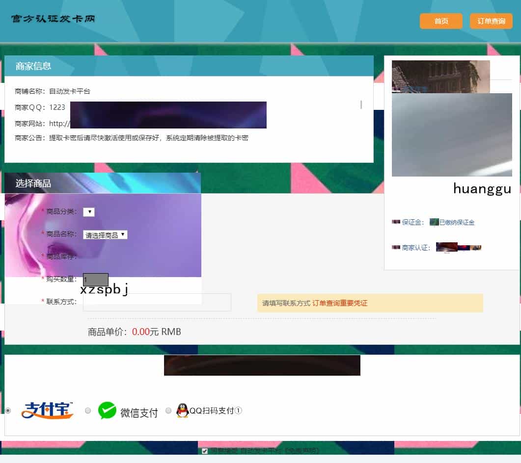Select the Alipay radio button
Viewport: 521px width, 463px height.
coord(8,411)
